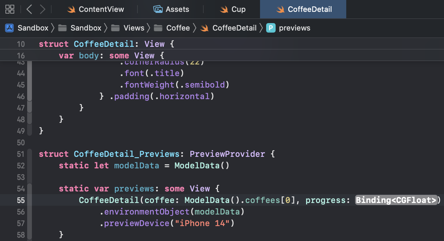
Task: Click the "iPhone 14" string literal
Action: tap(202, 223)
